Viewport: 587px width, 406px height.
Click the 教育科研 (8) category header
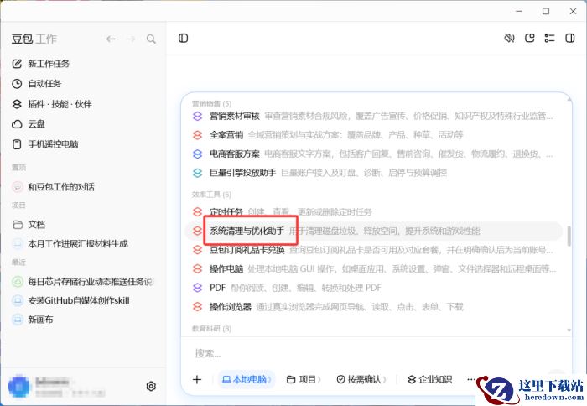tap(211, 329)
